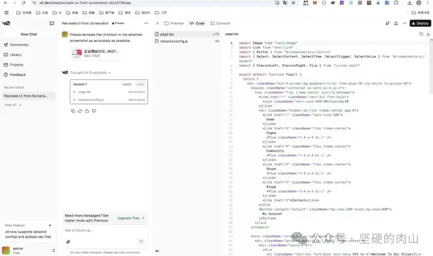Viewport: 433px width, 256px height.
Task: Open the fork branch icon near Deploy
Action: pos(387,23)
